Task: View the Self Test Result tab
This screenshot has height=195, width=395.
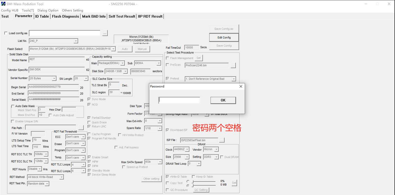Action: coord(122,16)
